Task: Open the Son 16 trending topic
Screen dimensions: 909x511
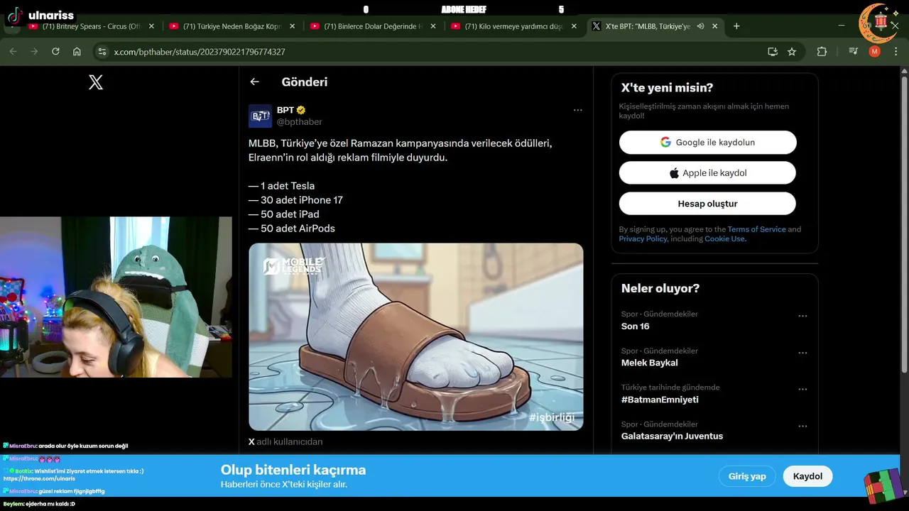Action: (636, 326)
